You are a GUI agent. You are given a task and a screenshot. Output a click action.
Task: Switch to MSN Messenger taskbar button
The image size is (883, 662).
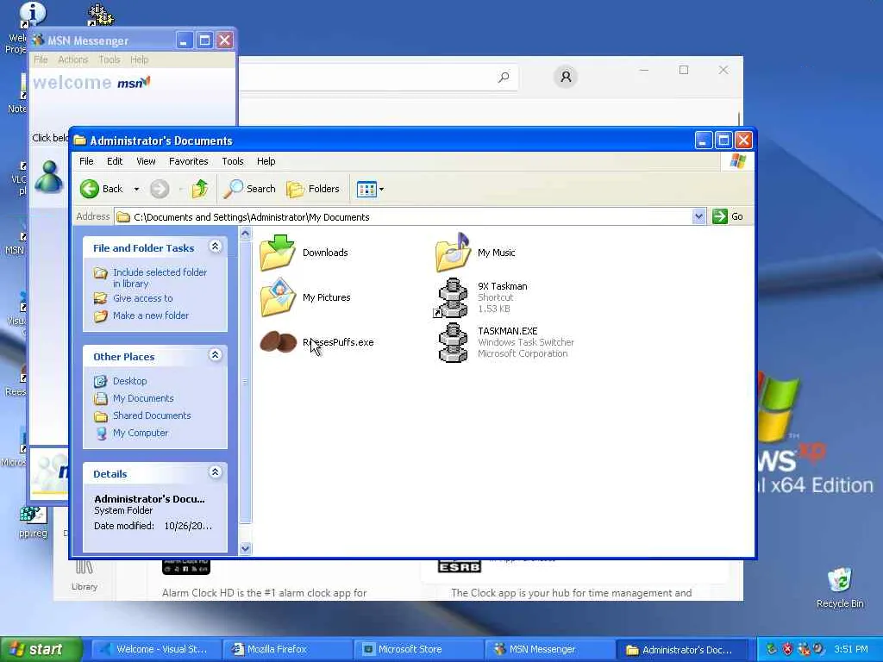tap(548, 650)
